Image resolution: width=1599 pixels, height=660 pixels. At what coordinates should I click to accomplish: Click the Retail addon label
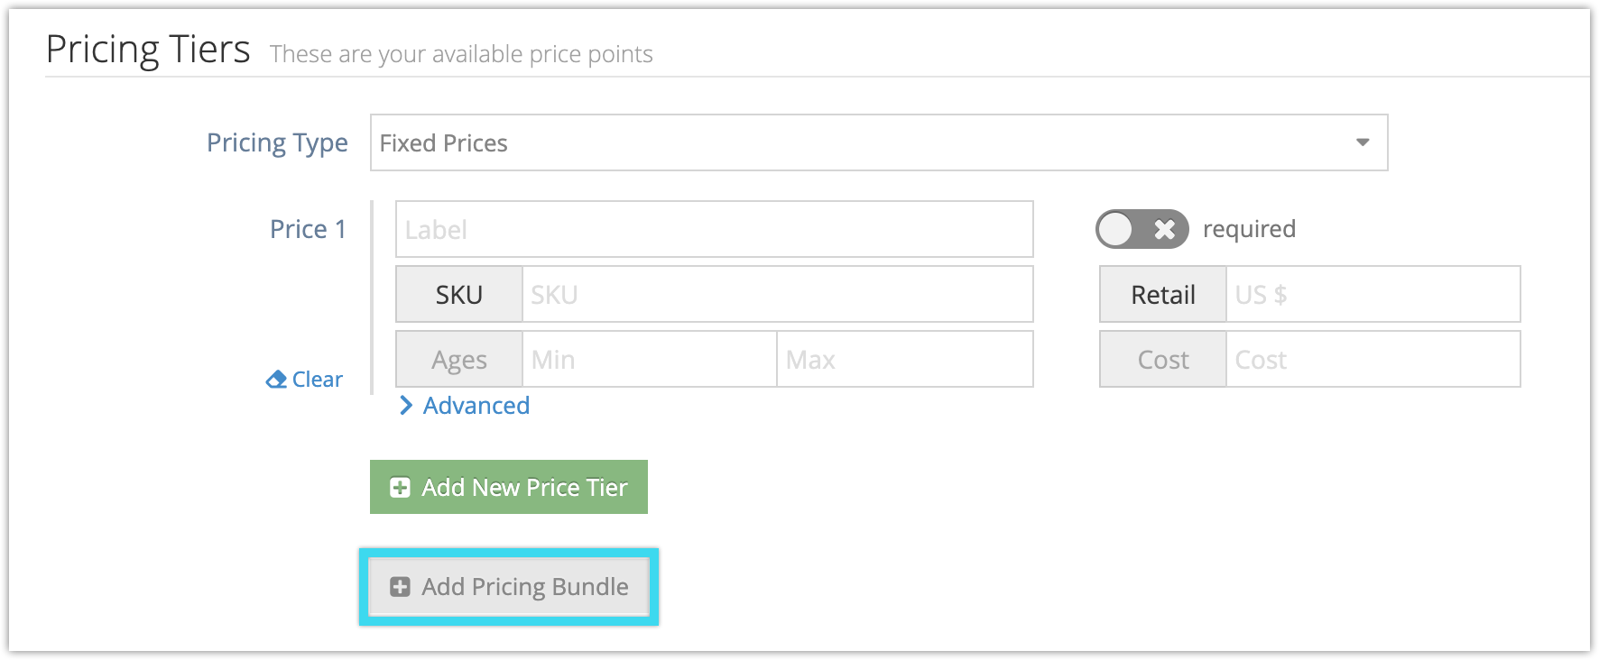click(x=1163, y=294)
